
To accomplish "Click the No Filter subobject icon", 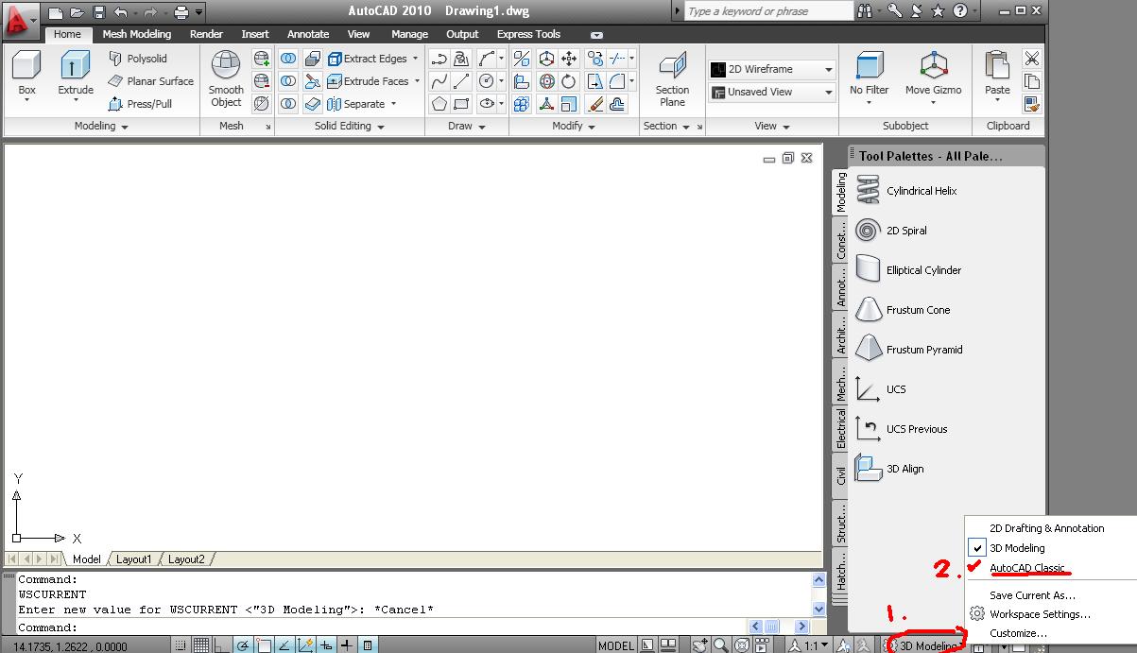I will (869, 75).
